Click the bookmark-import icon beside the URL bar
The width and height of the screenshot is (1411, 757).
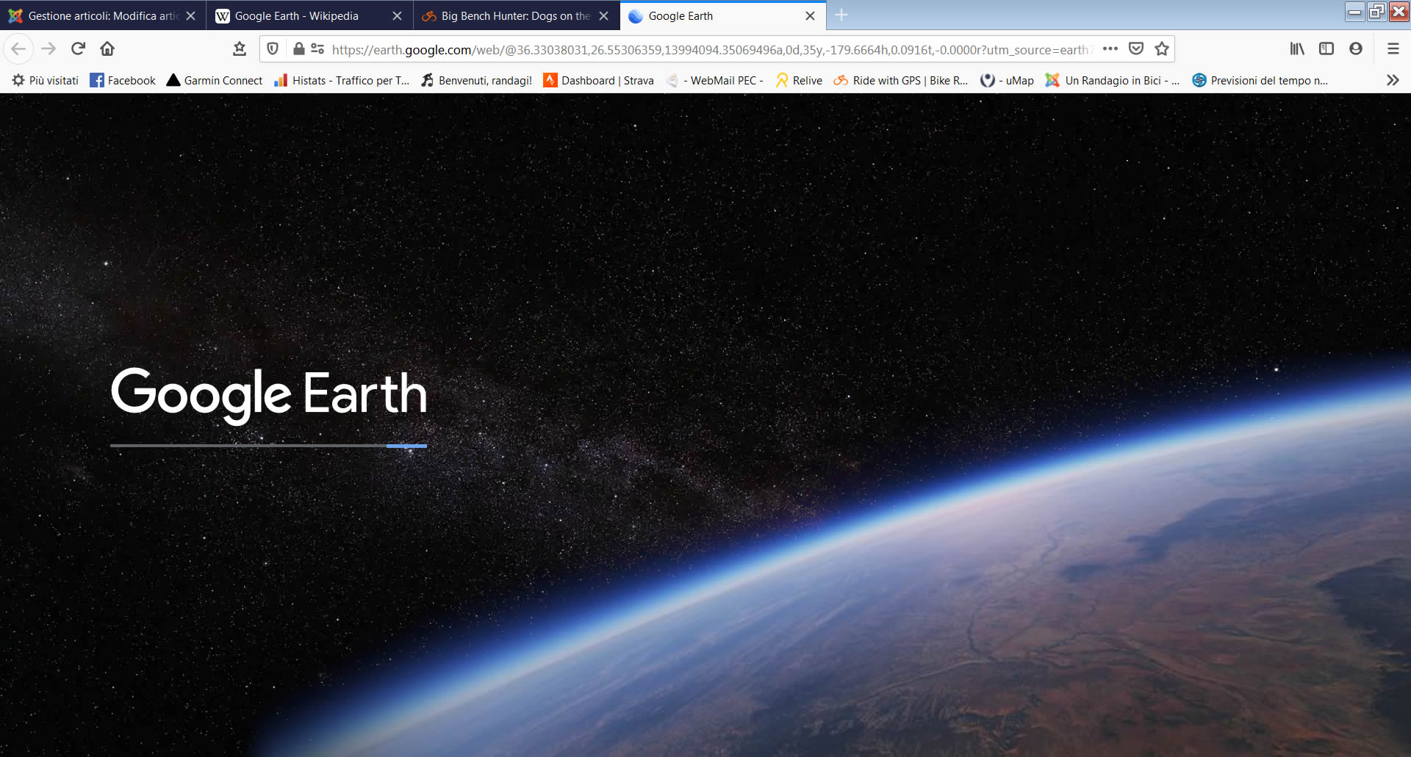tap(240, 49)
